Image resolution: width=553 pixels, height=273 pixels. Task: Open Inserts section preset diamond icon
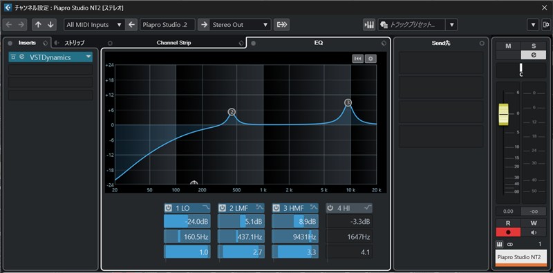[x=45, y=43]
